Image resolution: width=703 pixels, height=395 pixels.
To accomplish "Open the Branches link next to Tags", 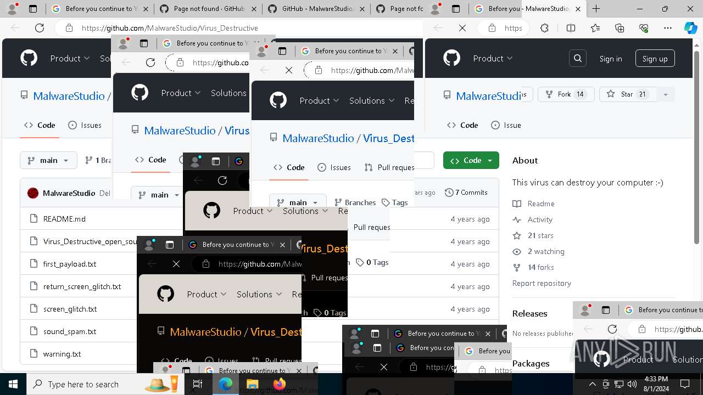I will pyautogui.click(x=355, y=202).
